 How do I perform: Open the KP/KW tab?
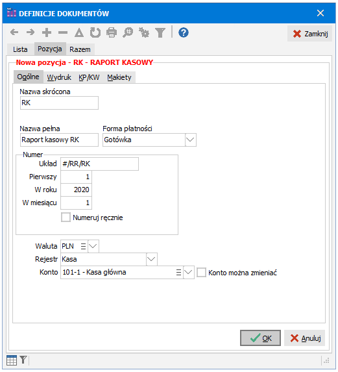click(89, 77)
